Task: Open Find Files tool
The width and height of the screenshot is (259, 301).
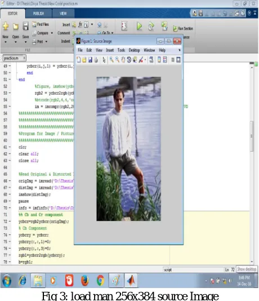Action: click(x=41, y=24)
